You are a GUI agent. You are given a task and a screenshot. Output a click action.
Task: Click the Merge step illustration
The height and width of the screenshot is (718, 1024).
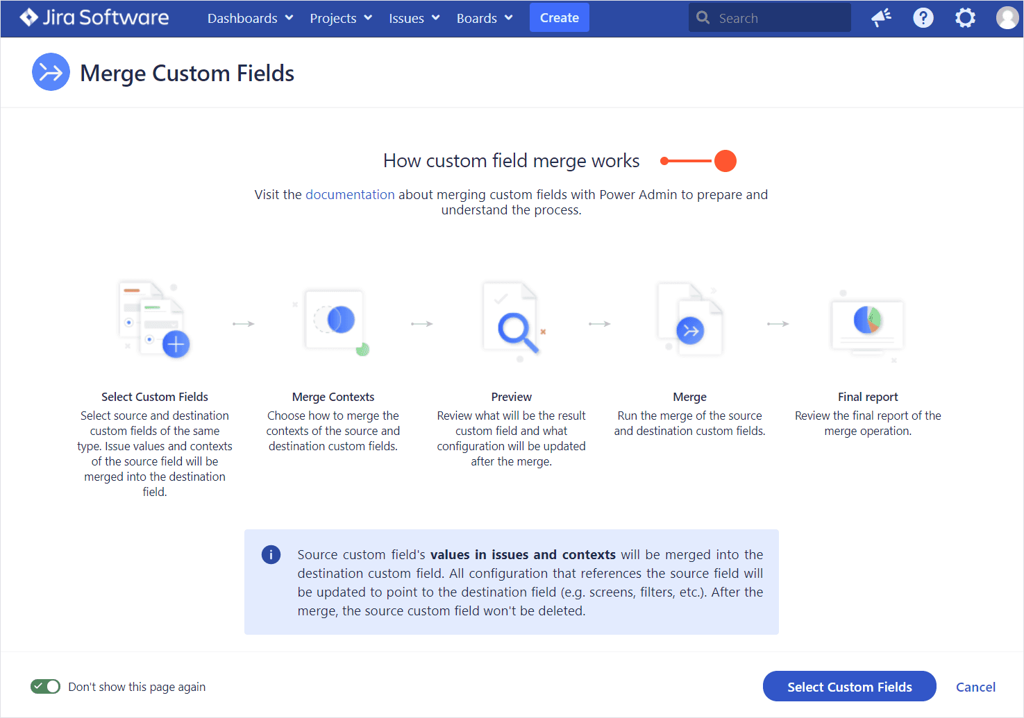click(x=690, y=319)
